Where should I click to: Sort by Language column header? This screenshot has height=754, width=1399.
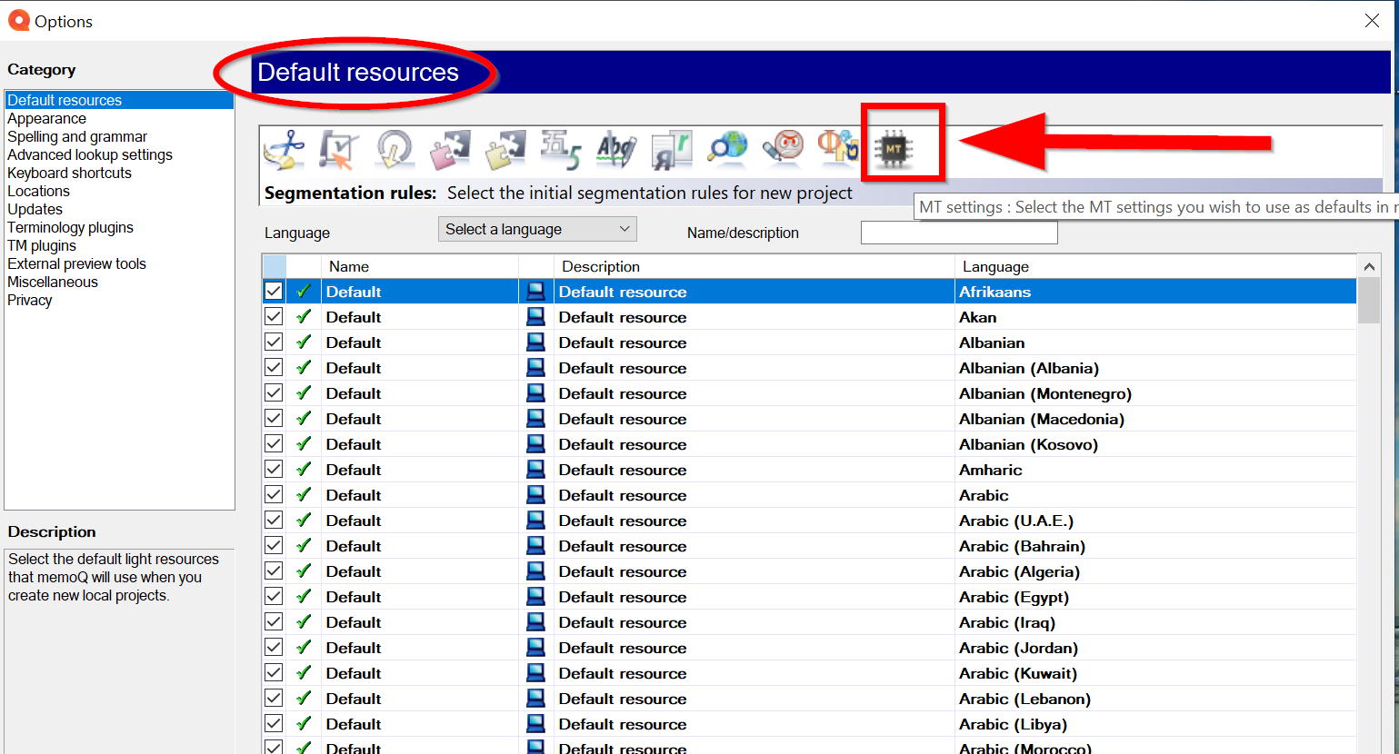point(1155,266)
